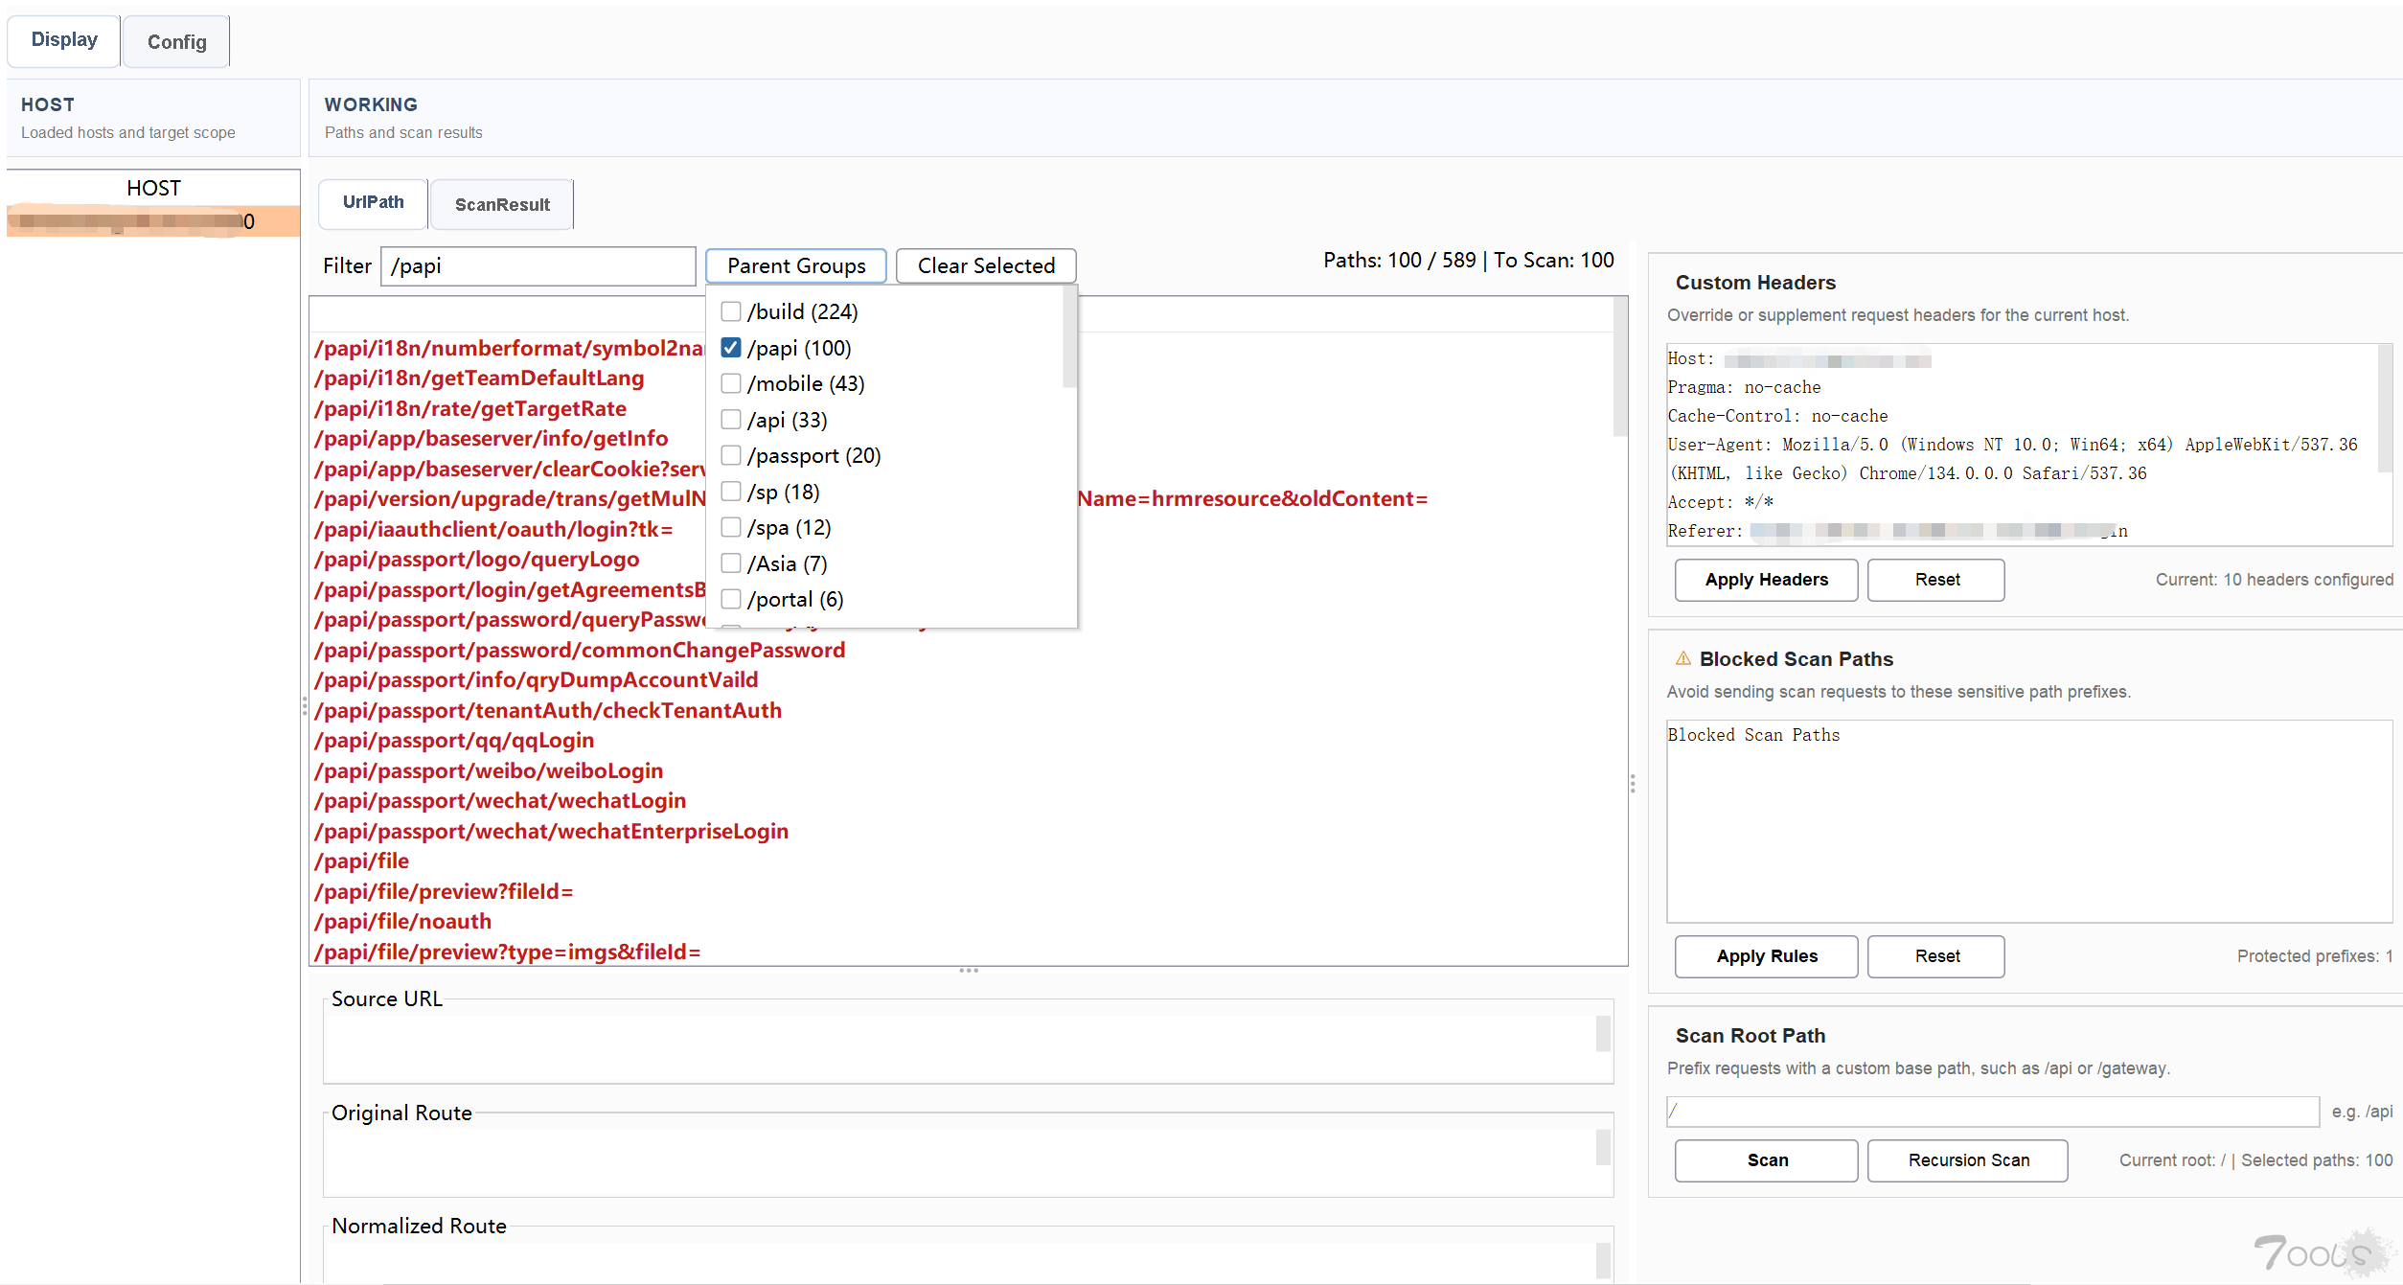The height and width of the screenshot is (1285, 2403).
Task: Click the Apply Rules button
Action: coord(1765,956)
